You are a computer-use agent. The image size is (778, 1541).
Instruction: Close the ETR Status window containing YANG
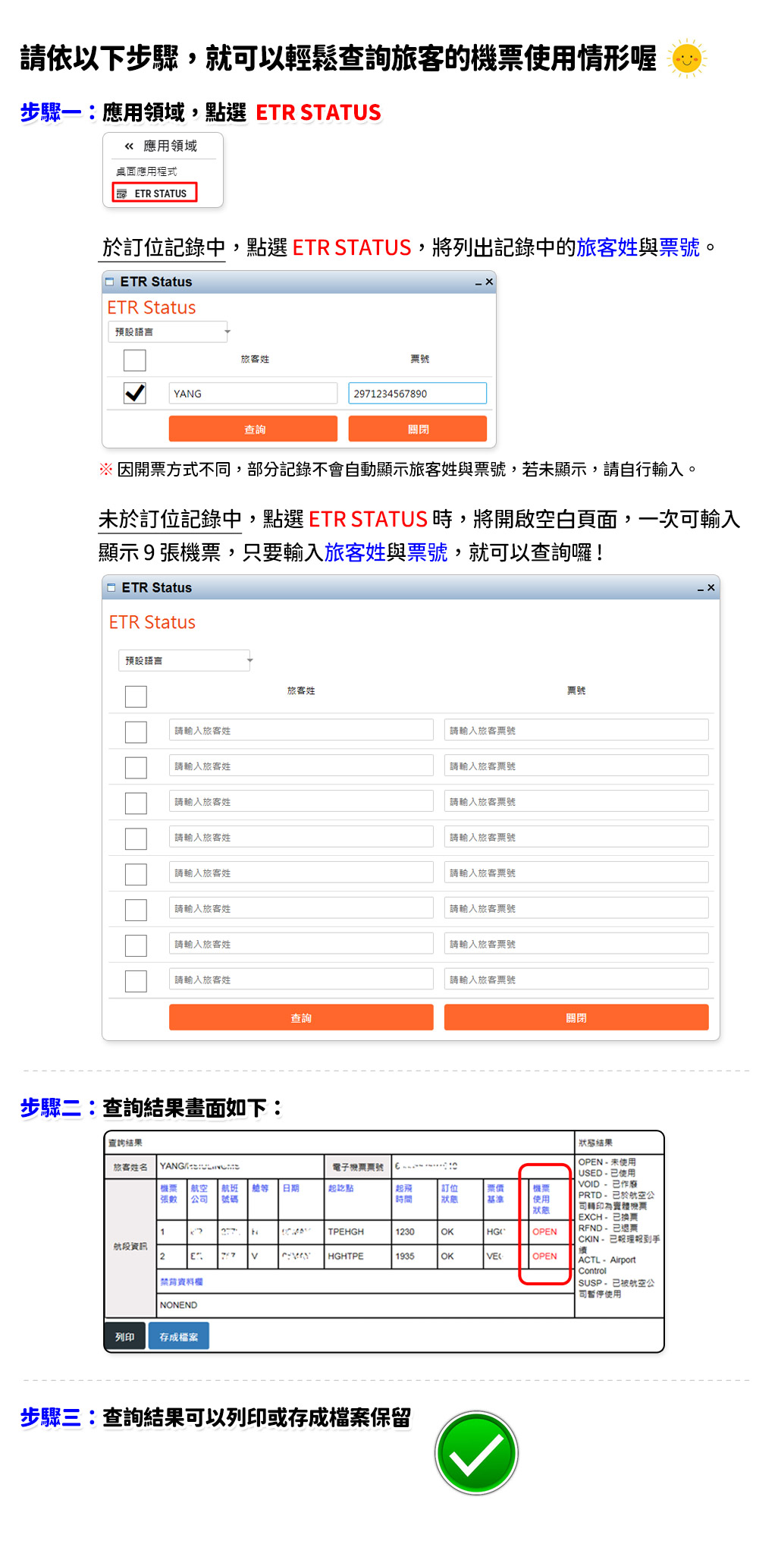coord(489,281)
